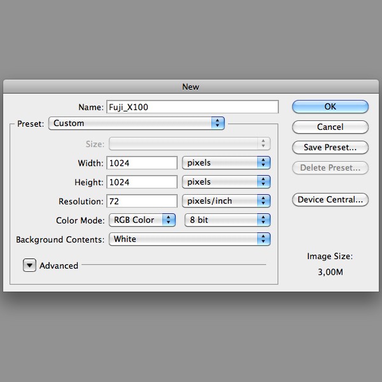Expand the Advanced section disclosure triangle
Screen dimensions: 382x382
click(x=29, y=265)
